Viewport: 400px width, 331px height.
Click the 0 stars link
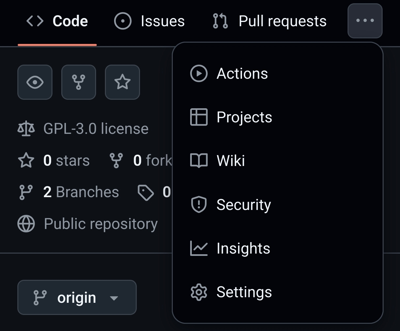coord(66,160)
